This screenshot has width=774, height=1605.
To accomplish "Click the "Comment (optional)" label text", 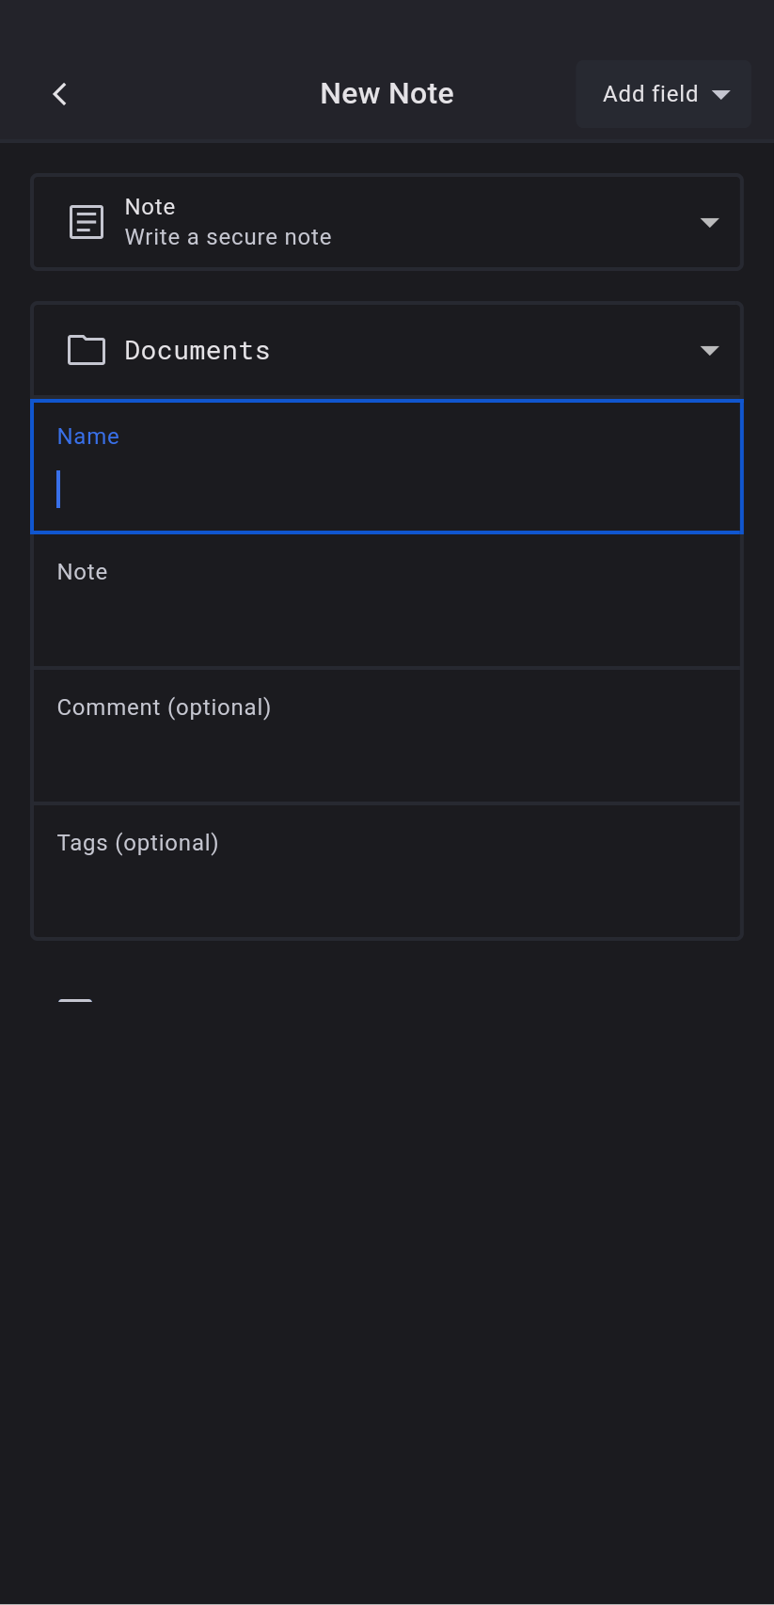I will [164, 707].
